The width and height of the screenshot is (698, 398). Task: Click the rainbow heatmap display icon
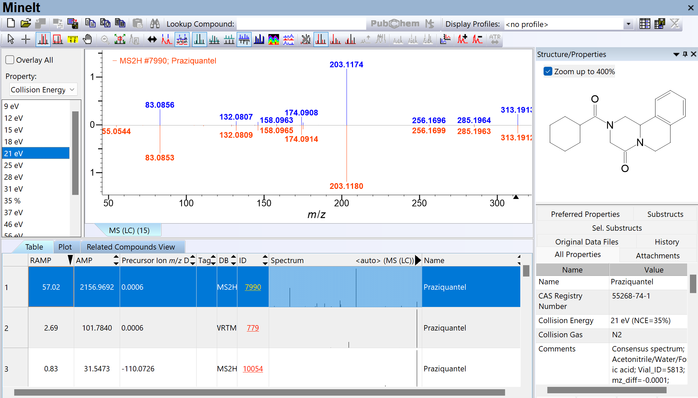pyautogui.click(x=273, y=39)
